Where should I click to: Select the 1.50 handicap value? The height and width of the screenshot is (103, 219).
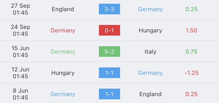coord(191,31)
